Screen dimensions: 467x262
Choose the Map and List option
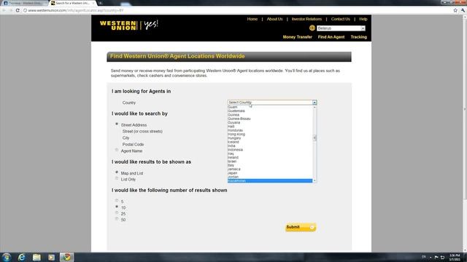pyautogui.click(x=117, y=172)
